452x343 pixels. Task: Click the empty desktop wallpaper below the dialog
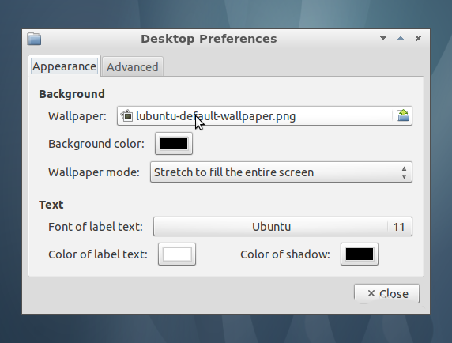pyautogui.click(x=226, y=329)
